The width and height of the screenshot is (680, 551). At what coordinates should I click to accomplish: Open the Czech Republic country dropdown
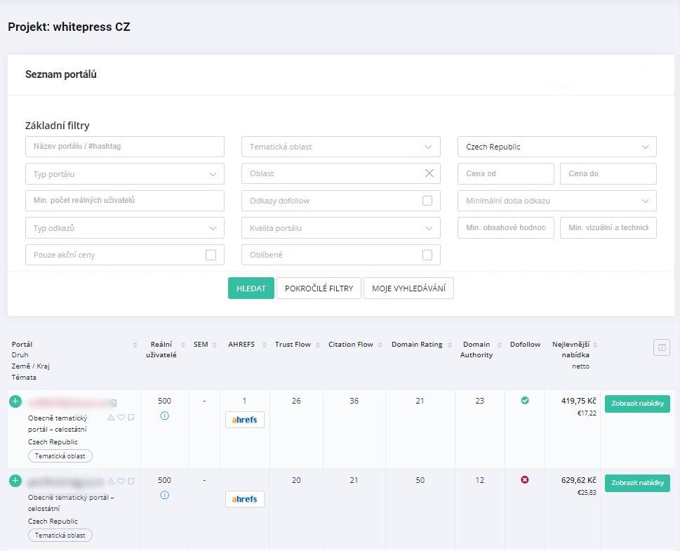coord(556,147)
